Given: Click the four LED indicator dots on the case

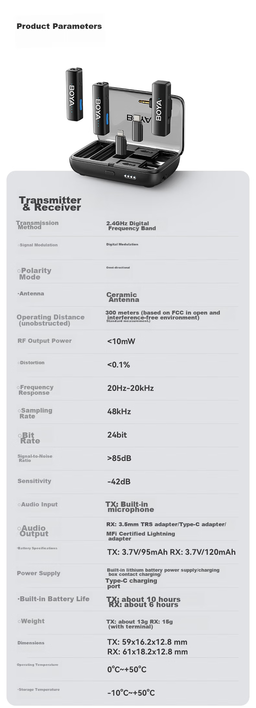Looking at the screenshot, I should point(130,177).
